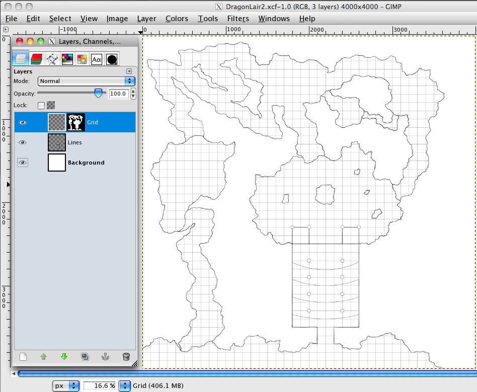Open the Paths tab icon
Viewport: 477px width, 392px height.
pos(51,59)
